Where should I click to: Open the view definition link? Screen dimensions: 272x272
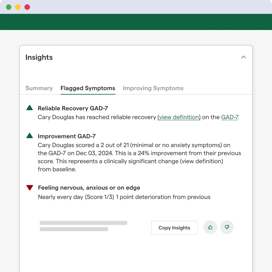pyautogui.click(x=179, y=117)
